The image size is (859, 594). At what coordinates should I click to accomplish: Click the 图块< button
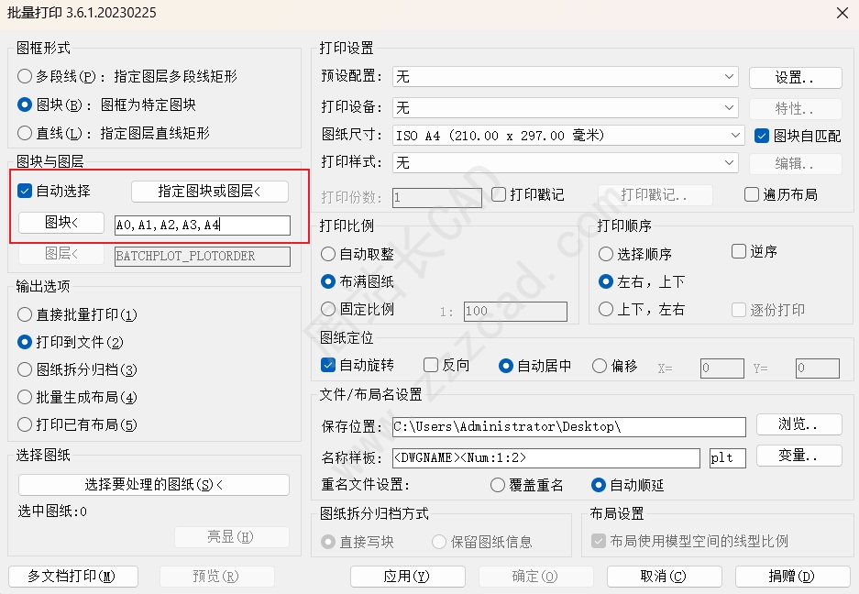point(61,223)
